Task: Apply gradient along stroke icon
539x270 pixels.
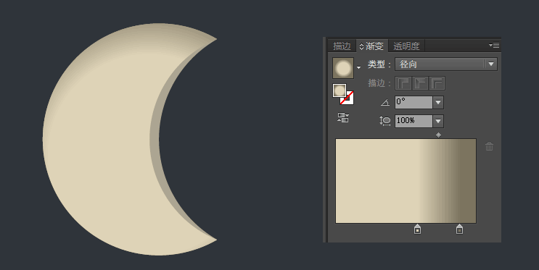Action: [420, 83]
